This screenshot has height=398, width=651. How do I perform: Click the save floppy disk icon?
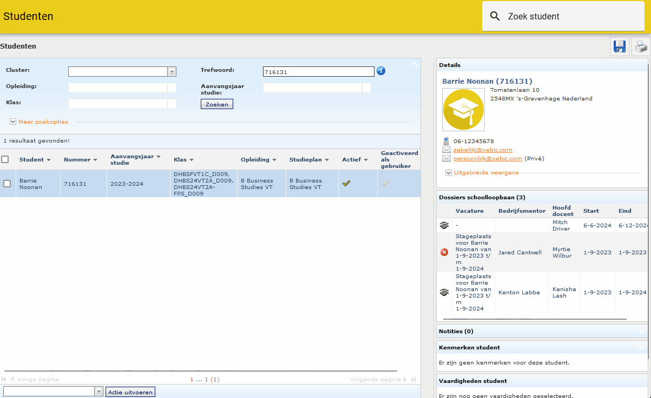coord(620,47)
